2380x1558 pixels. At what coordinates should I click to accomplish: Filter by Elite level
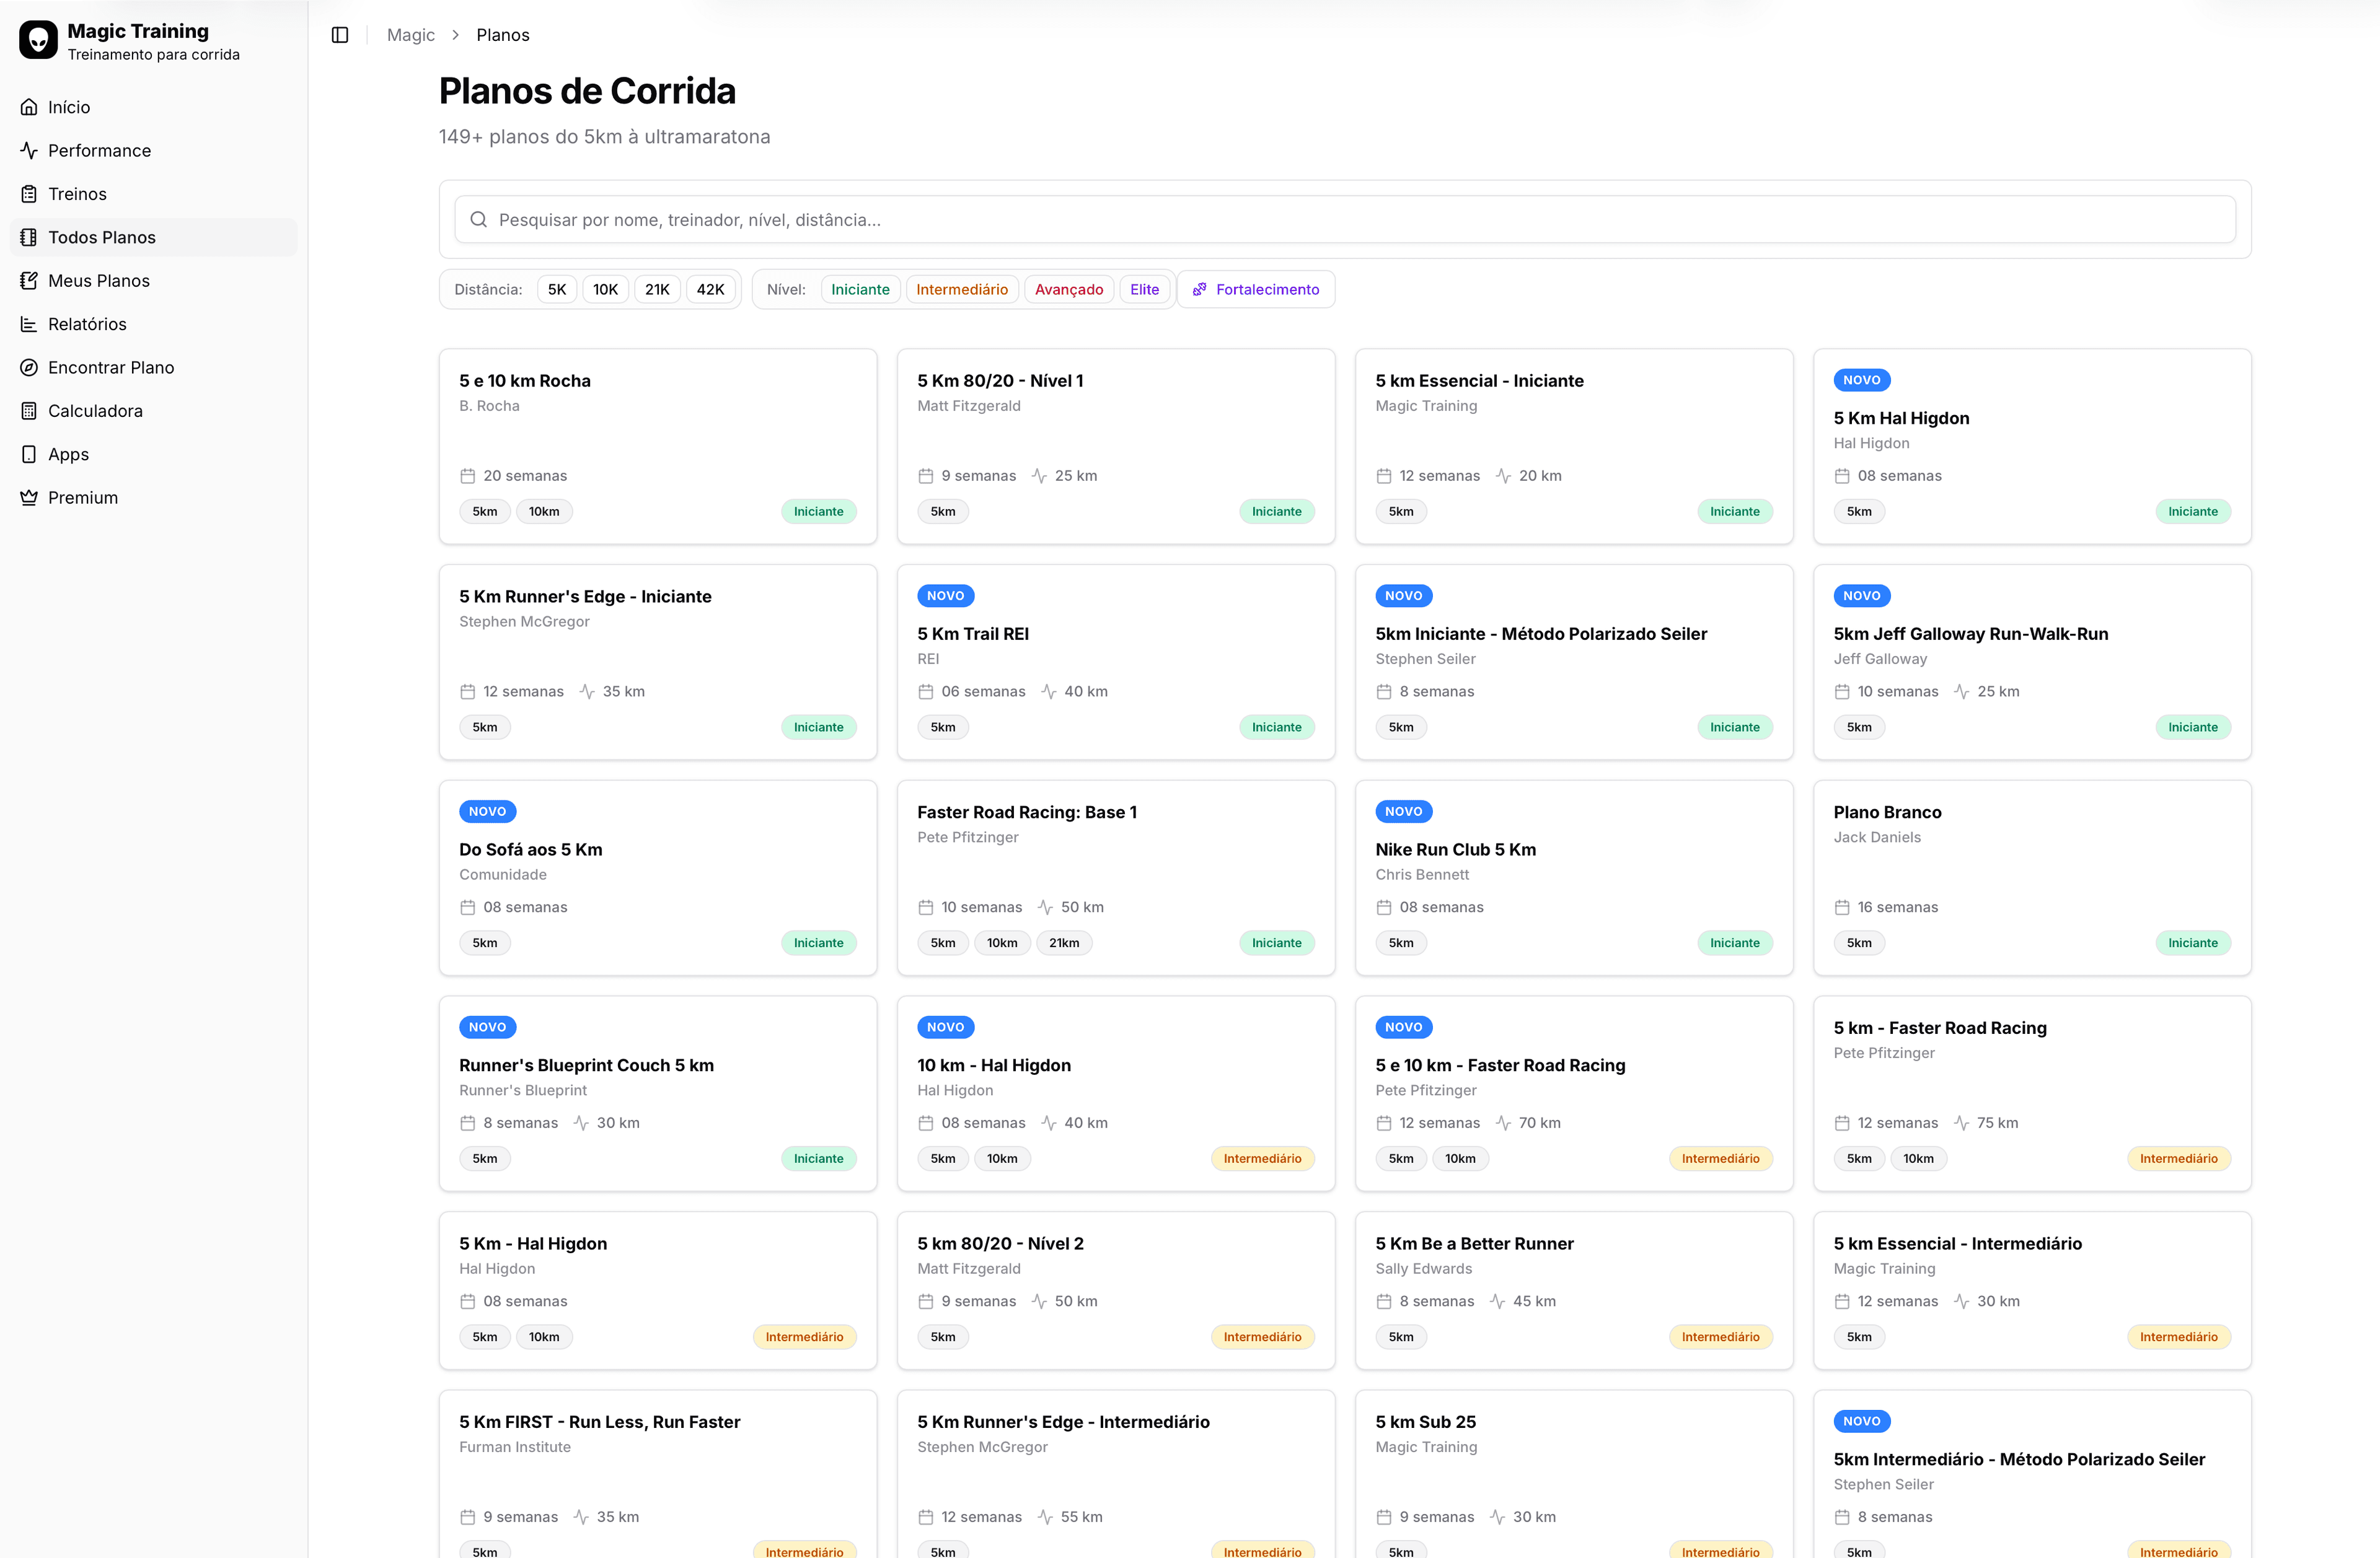pos(1144,290)
